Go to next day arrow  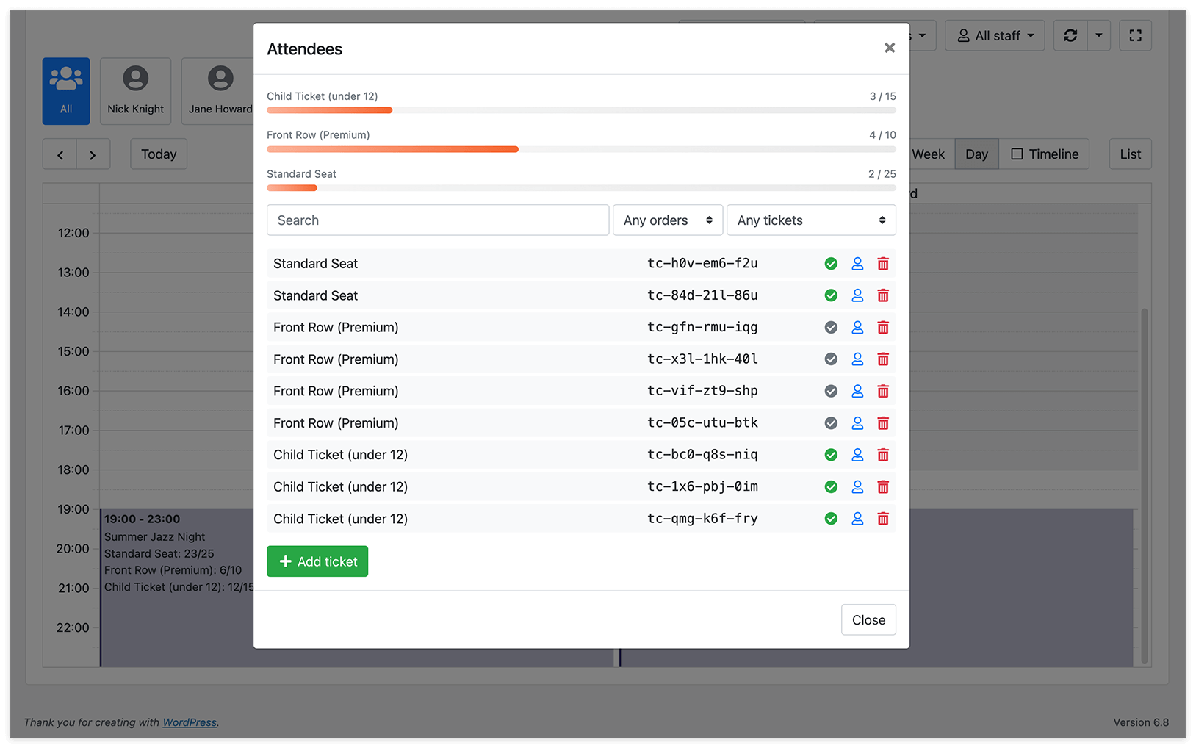(x=93, y=154)
